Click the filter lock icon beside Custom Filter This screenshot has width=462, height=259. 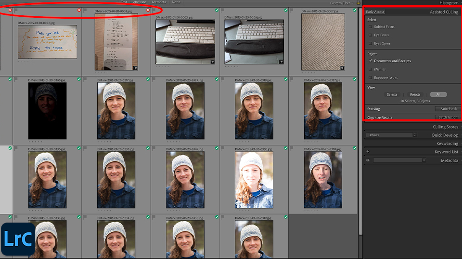tap(358, 3)
